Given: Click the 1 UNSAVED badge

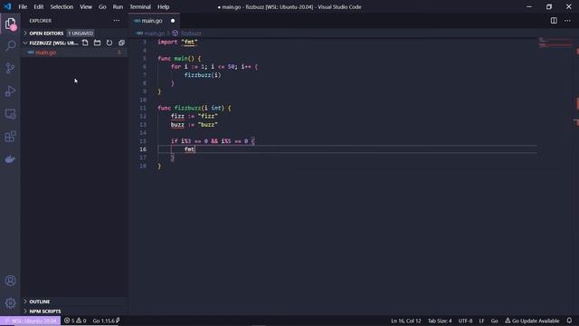Looking at the screenshot, I should (81, 34).
